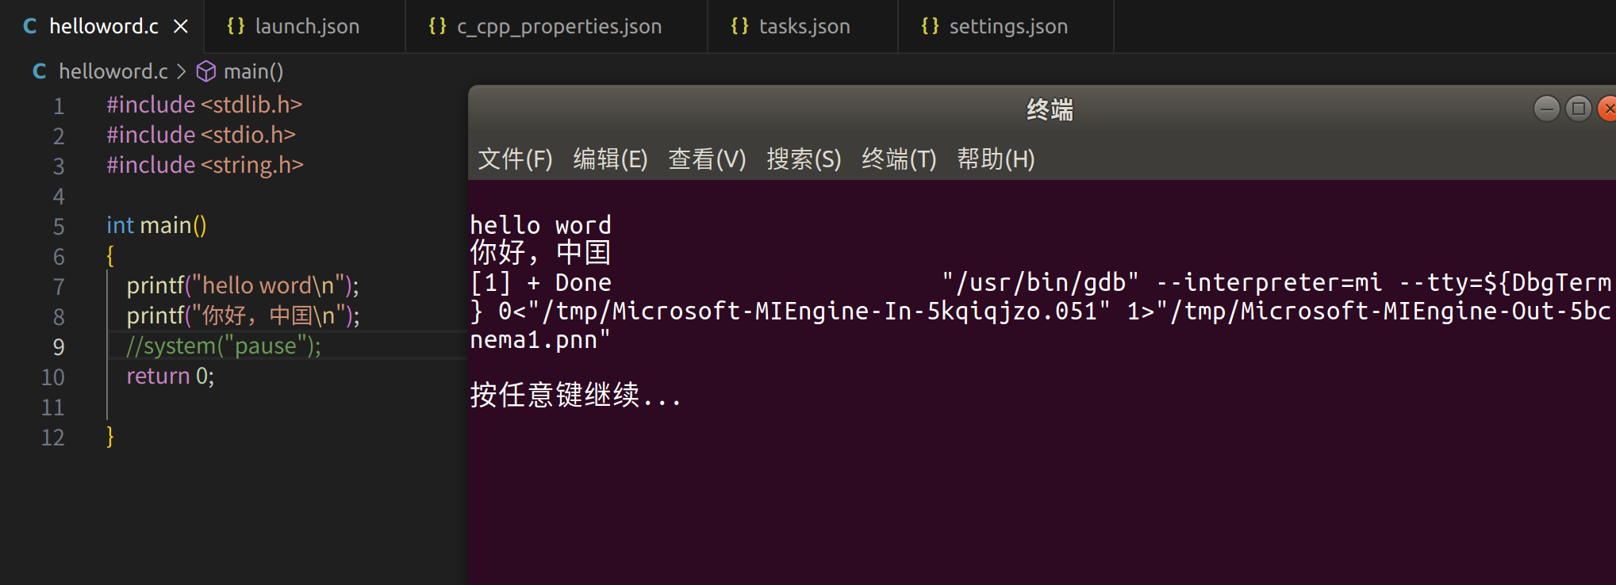Click the JSON braces icon on tasks.json tab
This screenshot has width=1616, height=585.
pos(739,26)
